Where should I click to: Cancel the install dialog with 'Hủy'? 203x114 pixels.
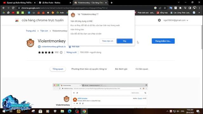coord(125,41)
